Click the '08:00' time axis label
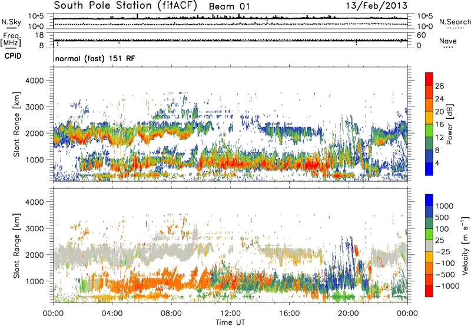The height and width of the screenshot is (326, 471). pyautogui.click(x=171, y=314)
